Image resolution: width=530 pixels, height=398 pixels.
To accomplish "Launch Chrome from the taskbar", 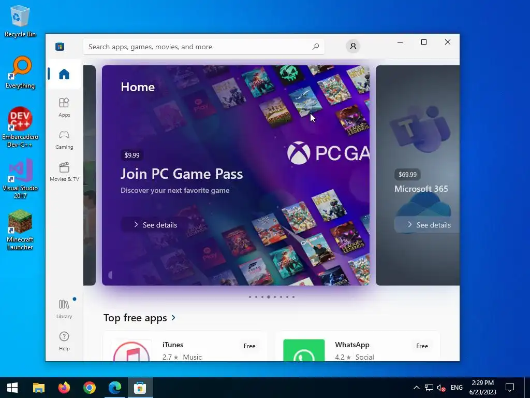I will click(x=89, y=388).
